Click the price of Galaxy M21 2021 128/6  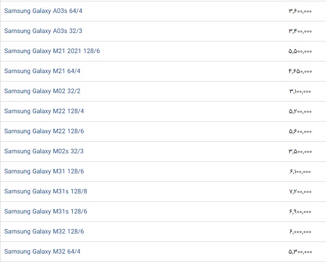coord(300,51)
